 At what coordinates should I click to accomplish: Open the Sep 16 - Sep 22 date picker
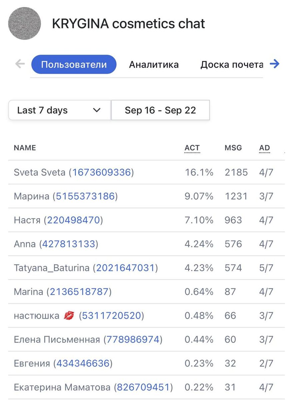tap(160, 110)
